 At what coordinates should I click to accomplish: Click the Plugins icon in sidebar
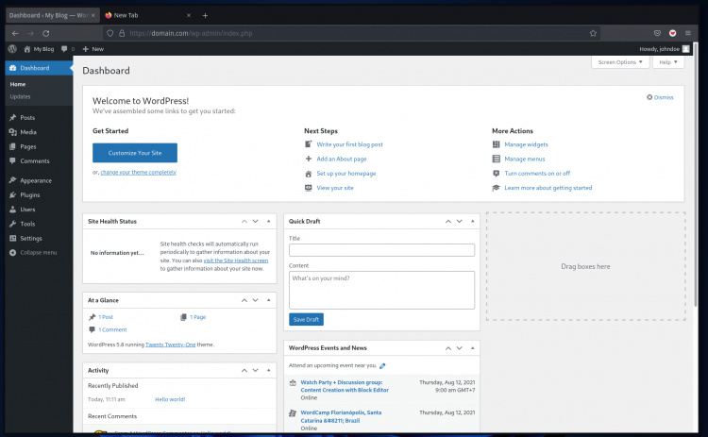click(x=11, y=195)
